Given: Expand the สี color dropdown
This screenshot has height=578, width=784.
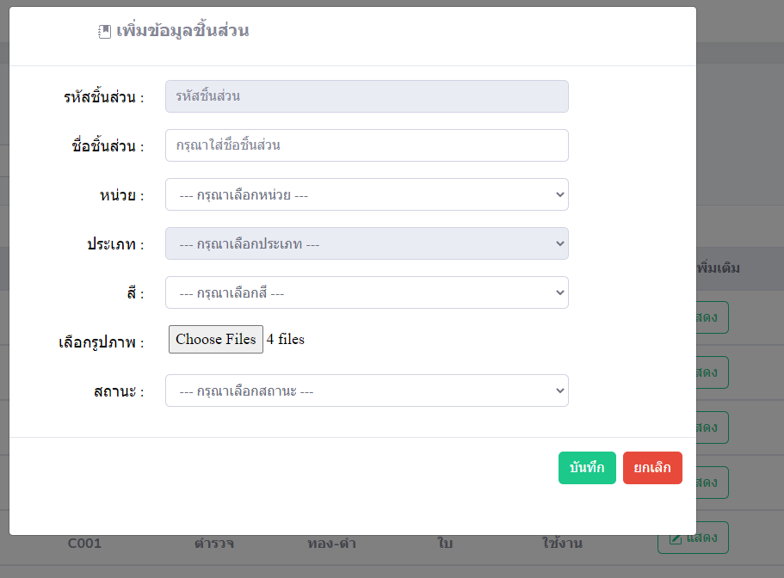Looking at the screenshot, I should pyautogui.click(x=367, y=292).
